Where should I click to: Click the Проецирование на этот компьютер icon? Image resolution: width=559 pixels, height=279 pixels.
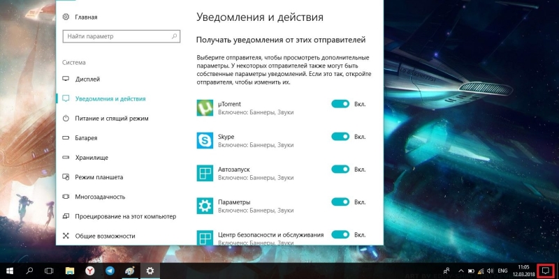click(66, 216)
